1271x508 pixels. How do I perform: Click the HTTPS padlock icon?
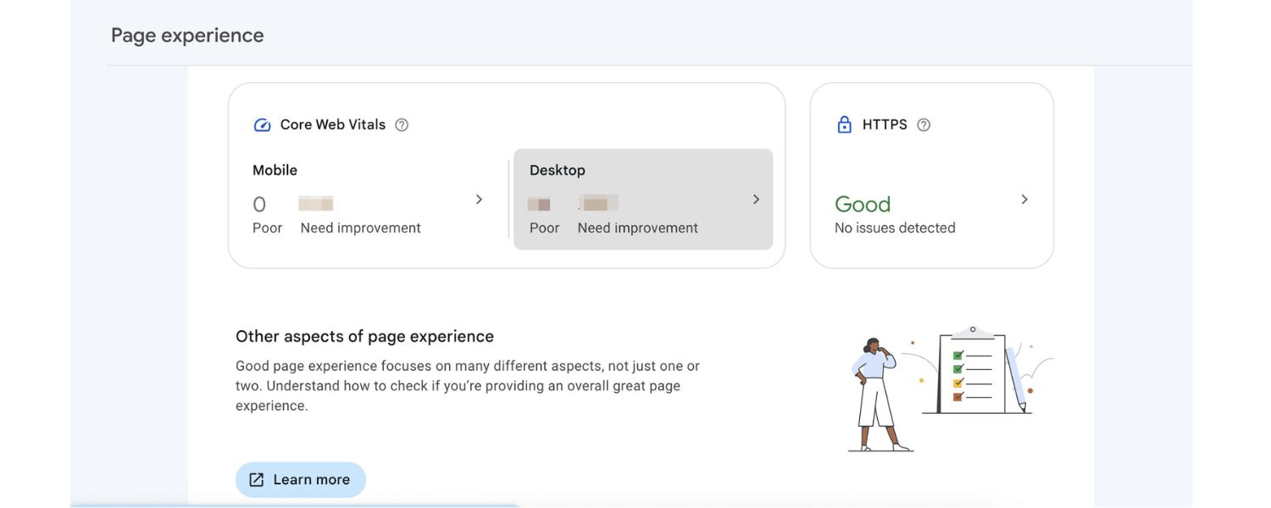pyautogui.click(x=843, y=123)
